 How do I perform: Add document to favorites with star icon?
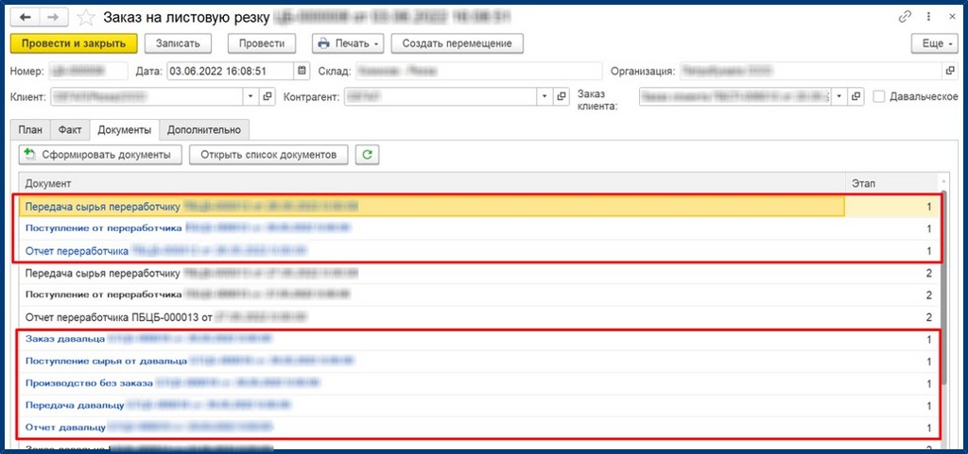(85, 17)
